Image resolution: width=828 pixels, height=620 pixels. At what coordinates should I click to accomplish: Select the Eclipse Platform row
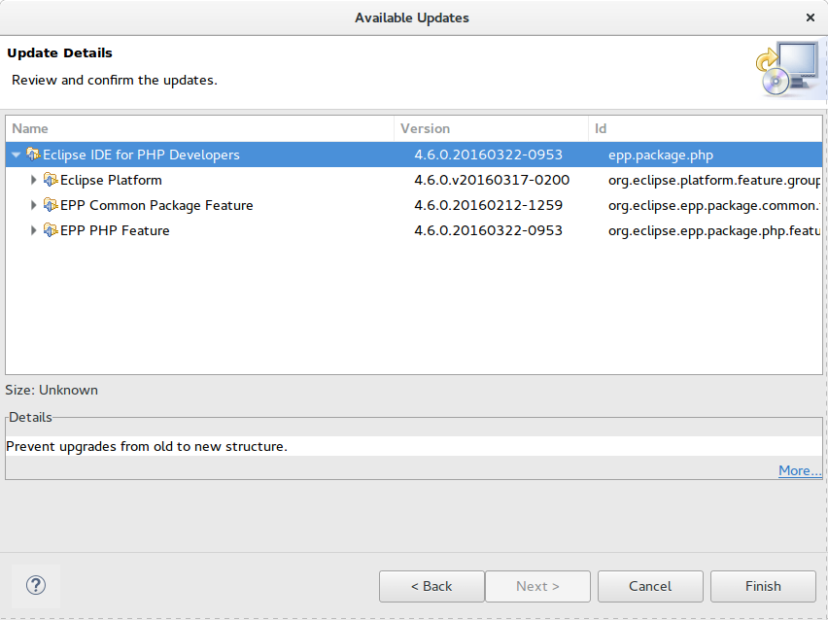point(414,180)
